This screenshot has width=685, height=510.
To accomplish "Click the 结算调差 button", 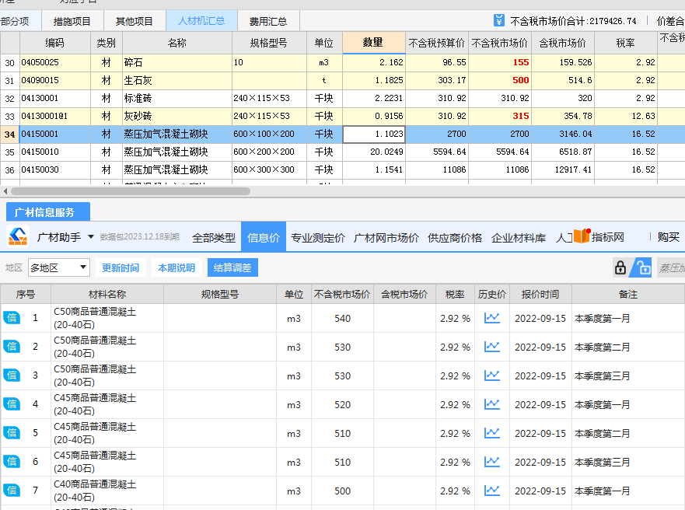I will coord(232,267).
